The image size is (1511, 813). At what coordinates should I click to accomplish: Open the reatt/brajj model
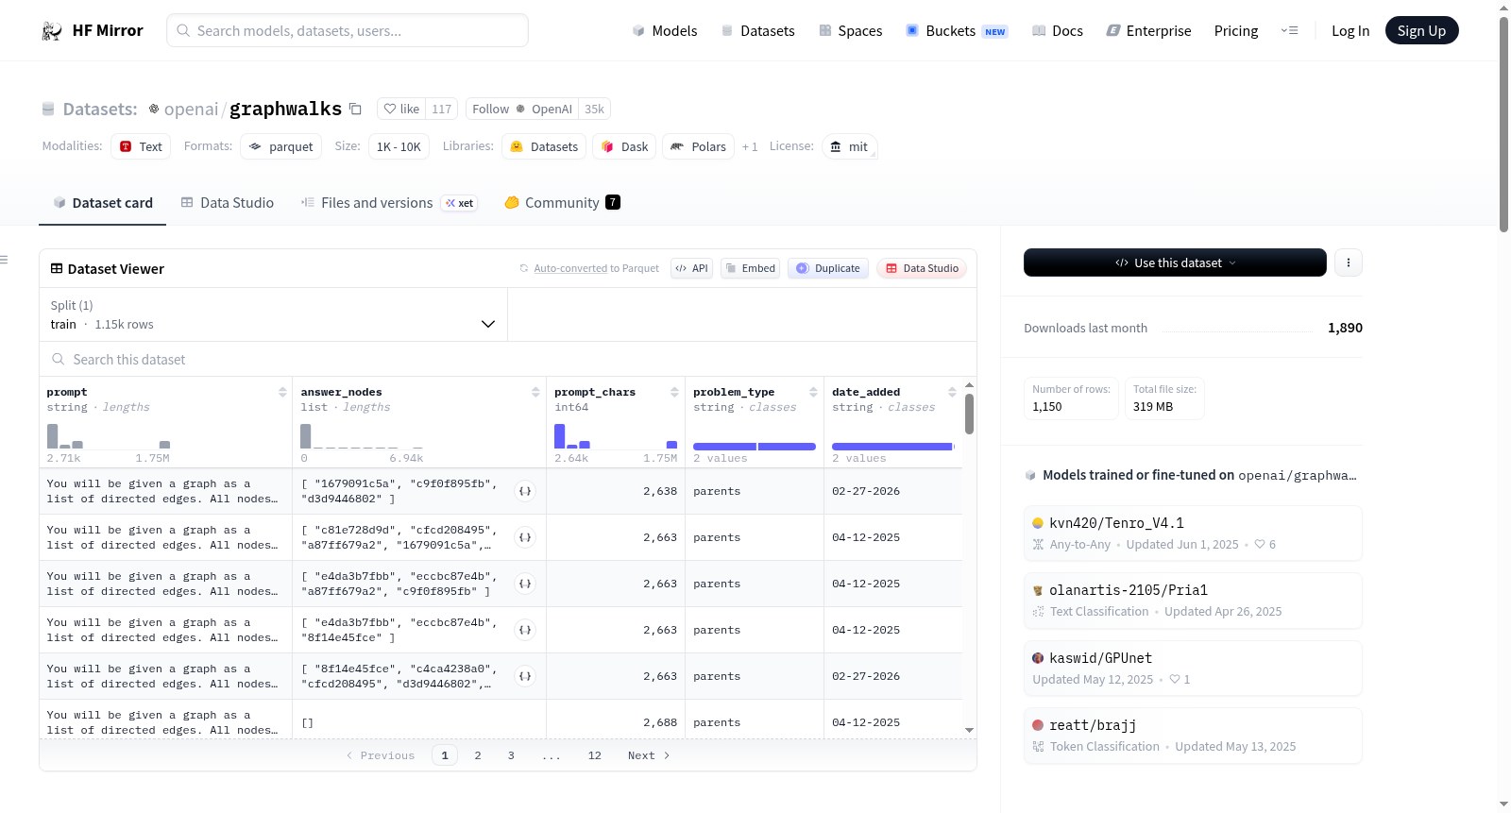[1193, 736]
